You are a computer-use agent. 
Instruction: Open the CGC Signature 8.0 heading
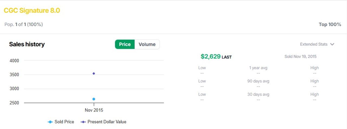32,11
